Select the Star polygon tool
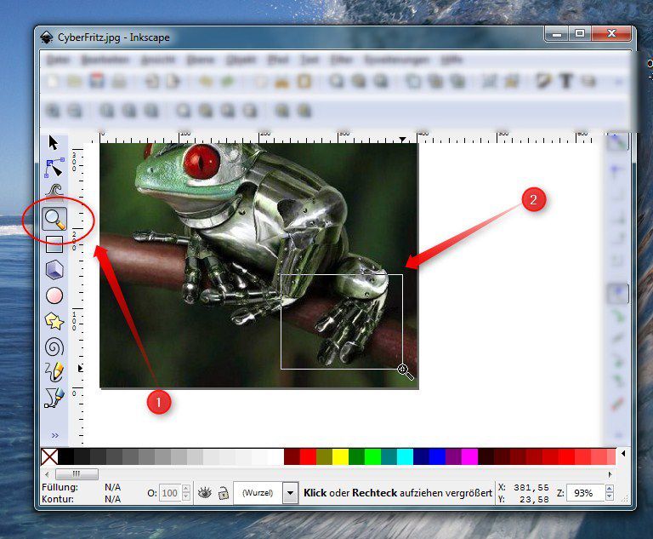Screen dimensions: 653x539 tap(54, 321)
